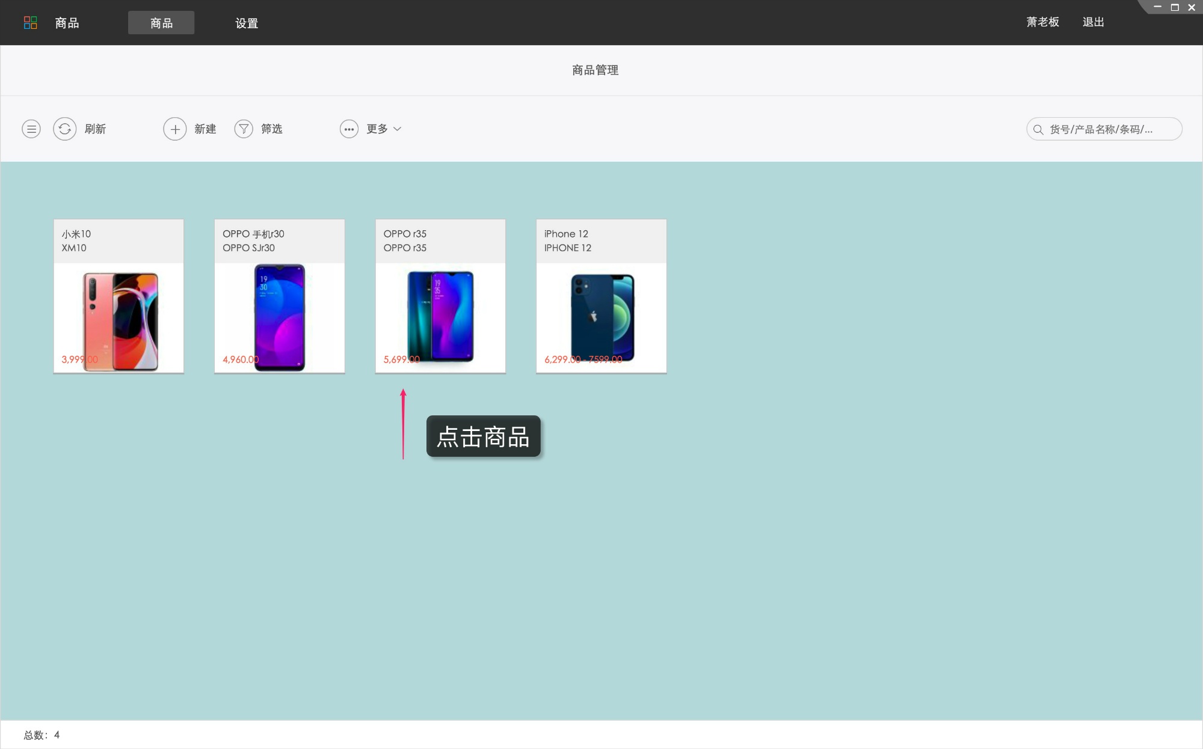
Task: Click the 萧老板 user name
Action: 1042,22
